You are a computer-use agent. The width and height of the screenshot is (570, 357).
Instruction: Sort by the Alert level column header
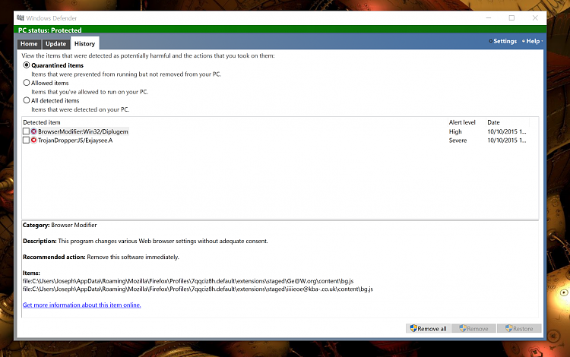tap(462, 122)
